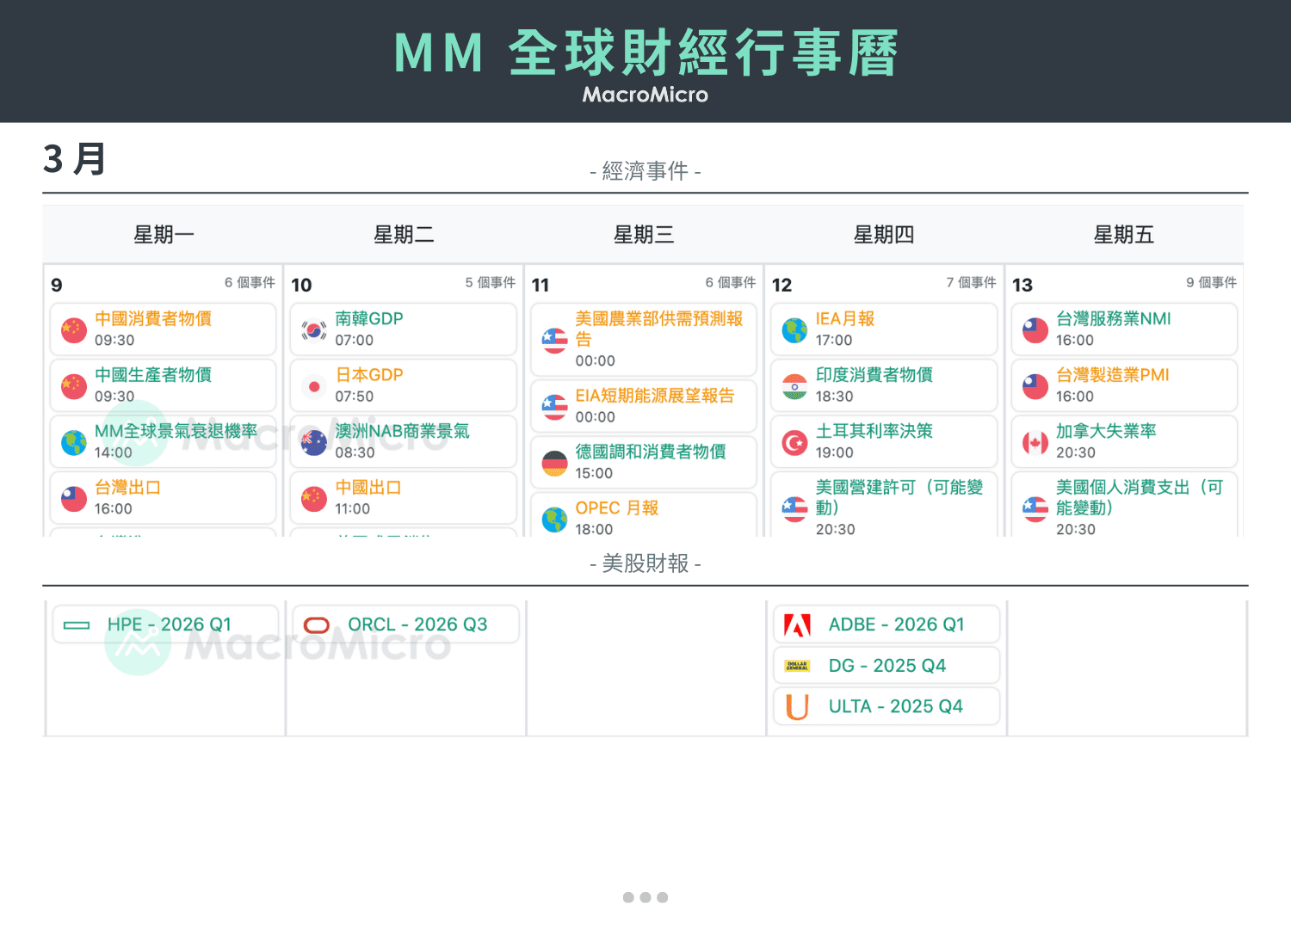Select the MM全球景氣衰退機率 event title
The image size is (1291, 929).
[176, 431]
